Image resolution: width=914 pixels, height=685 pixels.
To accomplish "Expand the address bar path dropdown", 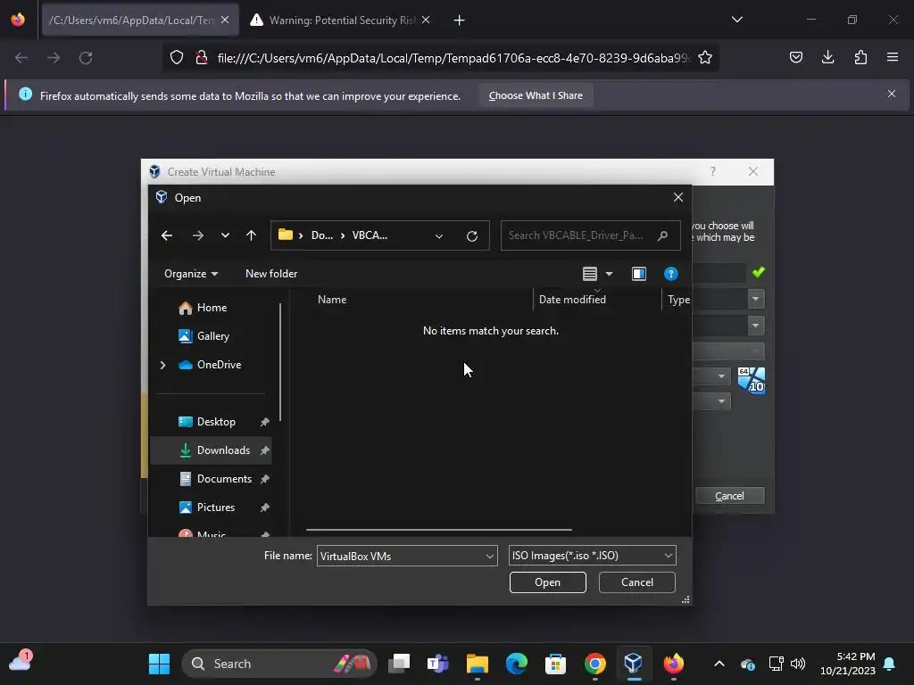I will click(x=439, y=235).
